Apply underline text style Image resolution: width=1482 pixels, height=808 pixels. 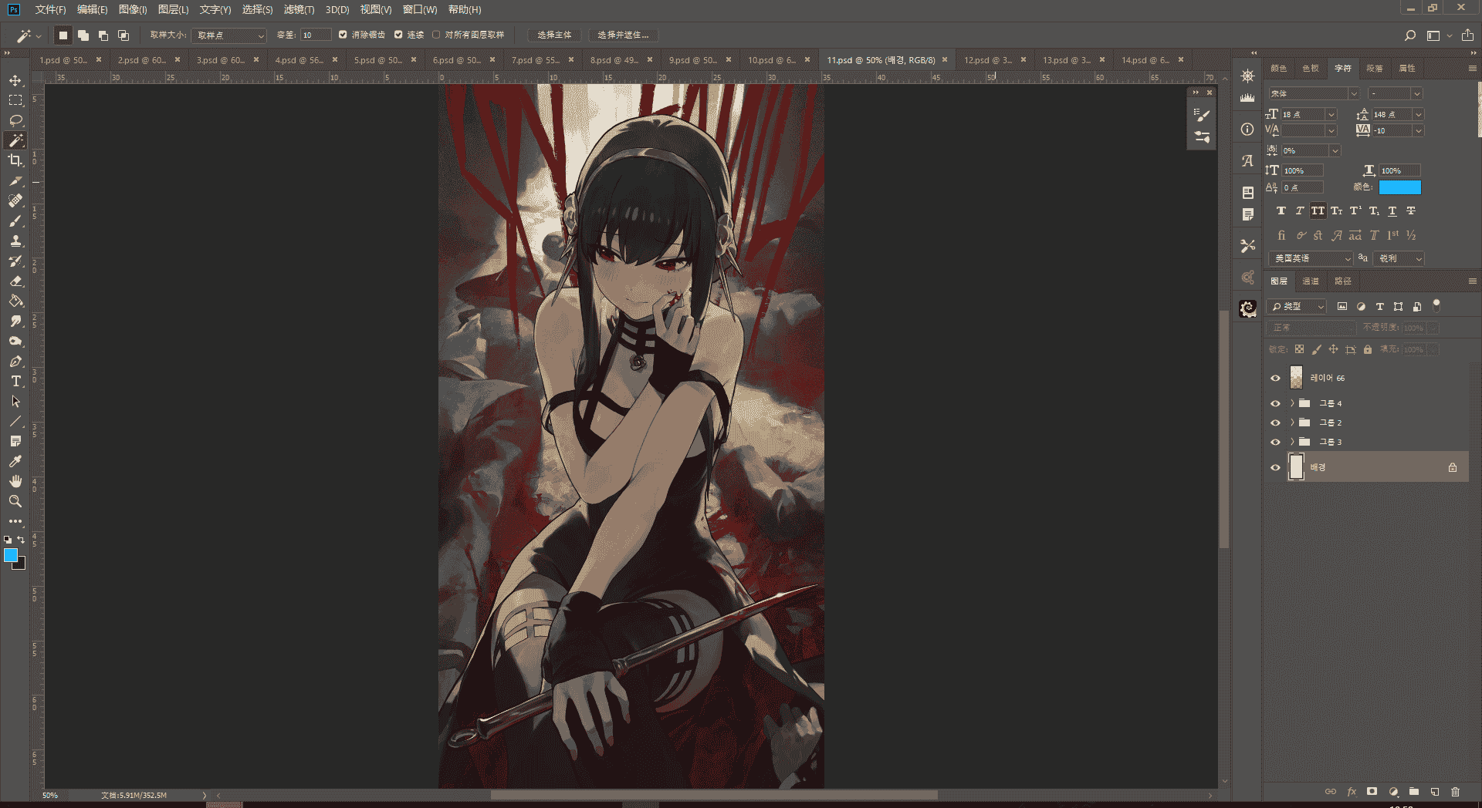click(1392, 211)
